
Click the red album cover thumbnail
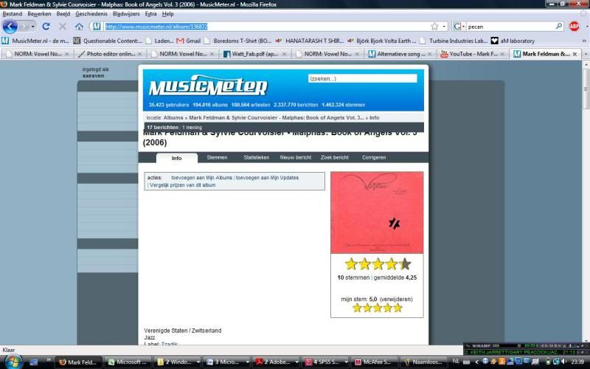pyautogui.click(x=377, y=213)
